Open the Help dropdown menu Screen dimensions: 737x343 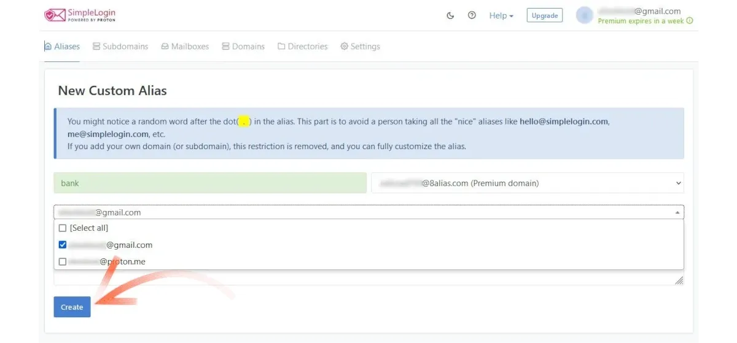pyautogui.click(x=501, y=16)
